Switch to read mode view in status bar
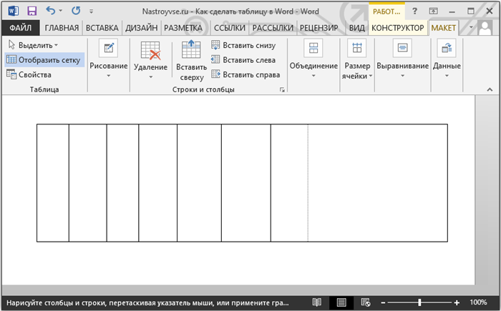Screen dimensions: 501x311 pos(317,302)
